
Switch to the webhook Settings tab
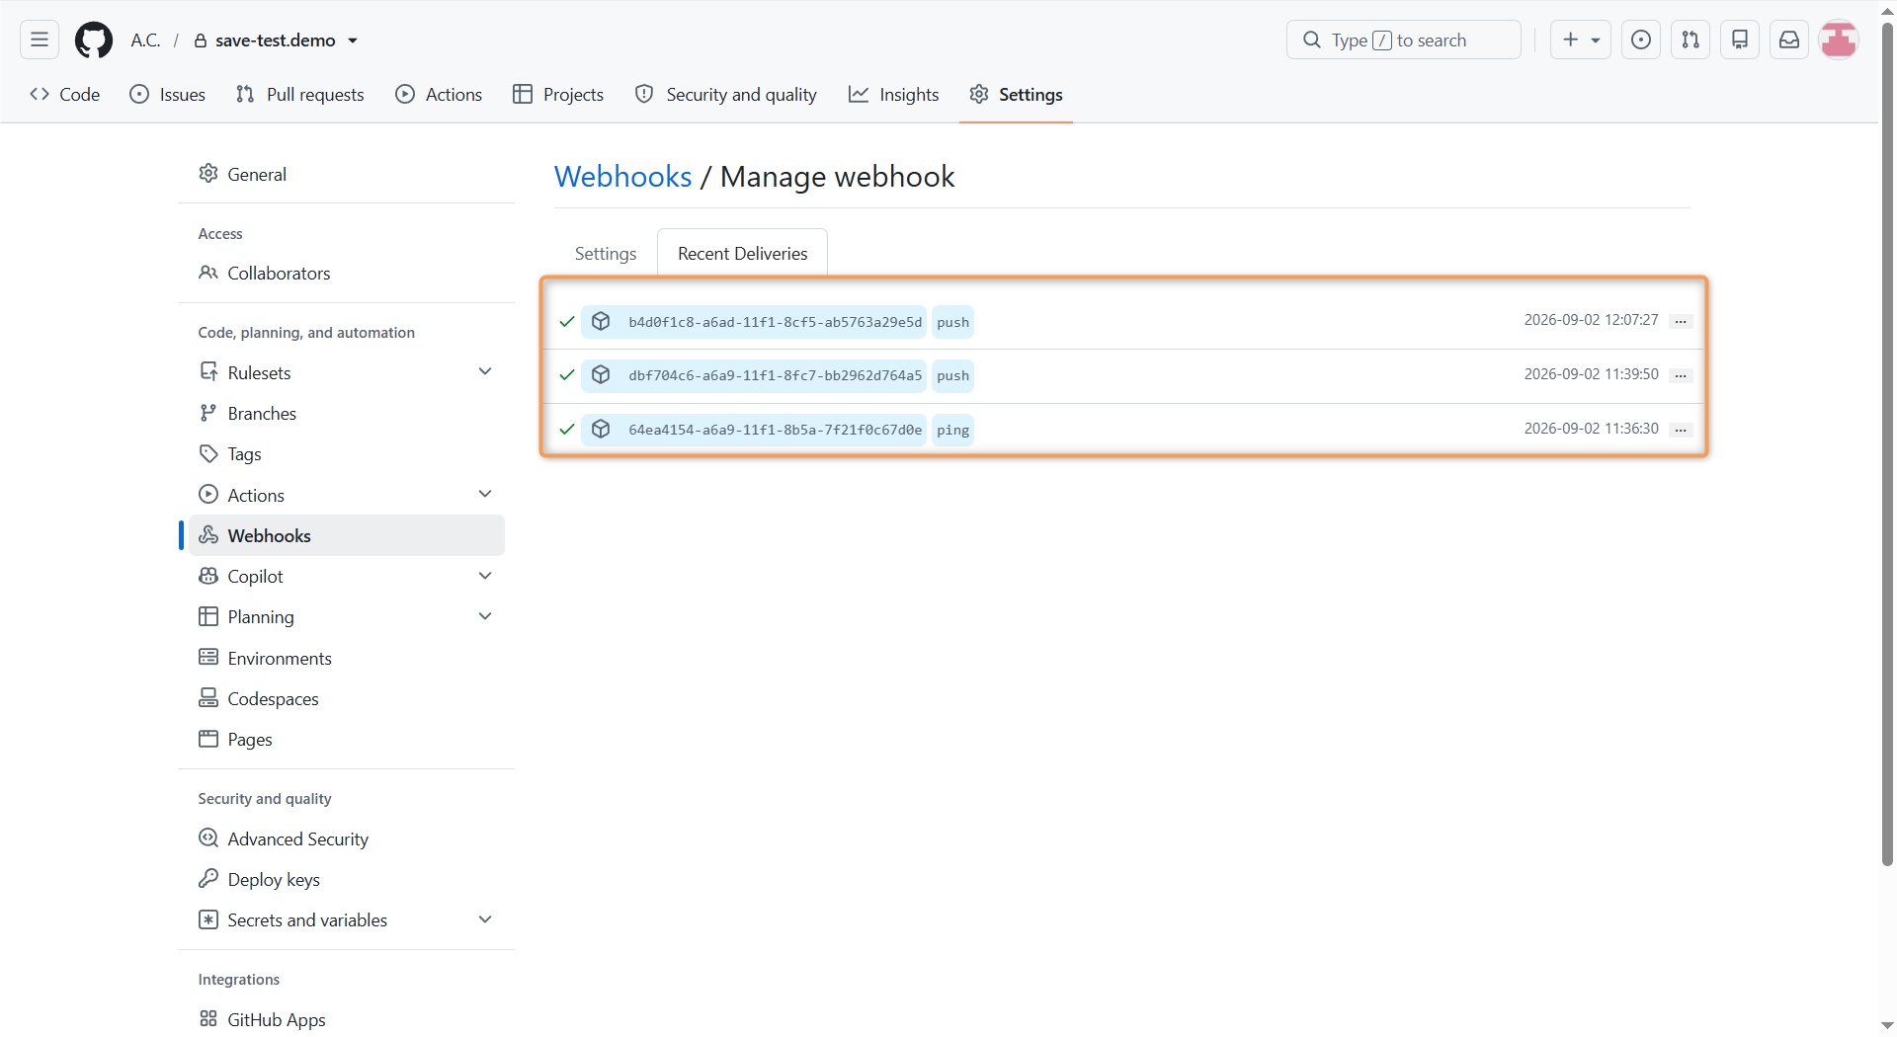(x=606, y=254)
